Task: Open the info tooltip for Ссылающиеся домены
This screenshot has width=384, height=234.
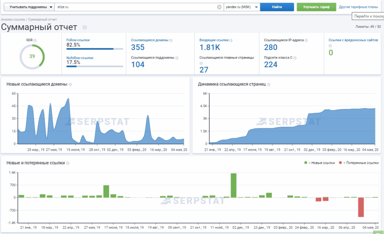Action: (x=170, y=40)
